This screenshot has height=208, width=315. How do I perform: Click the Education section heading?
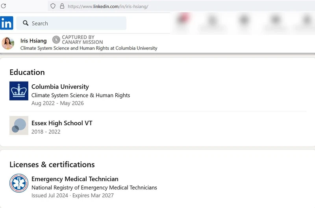pyautogui.click(x=27, y=72)
